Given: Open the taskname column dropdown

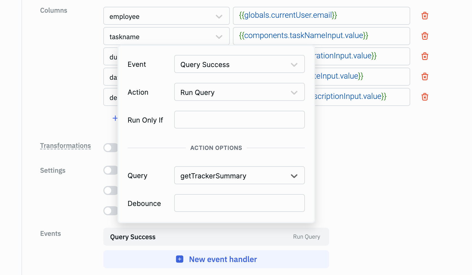Looking at the screenshot, I should coord(166,37).
